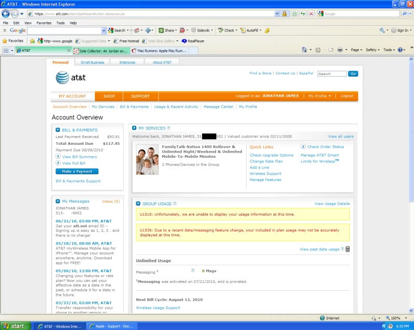Open the Usage & Recent Activity link
This screenshot has height=330, width=414.
tap(176, 107)
